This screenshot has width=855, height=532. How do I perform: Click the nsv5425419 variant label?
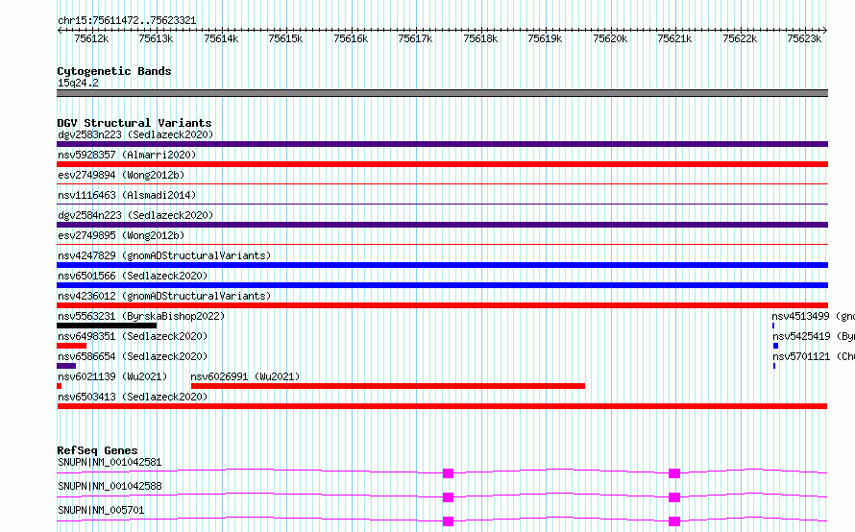pos(814,336)
